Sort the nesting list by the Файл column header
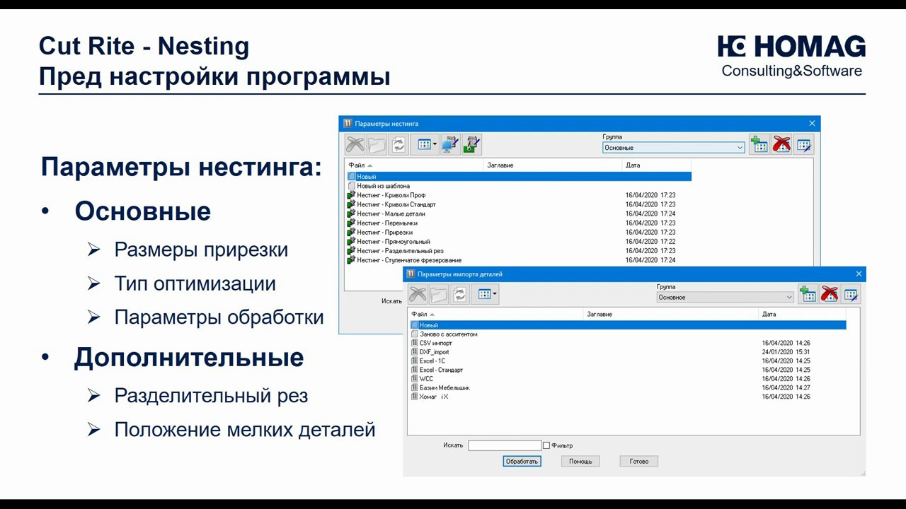The width and height of the screenshot is (906, 509). click(x=415, y=165)
